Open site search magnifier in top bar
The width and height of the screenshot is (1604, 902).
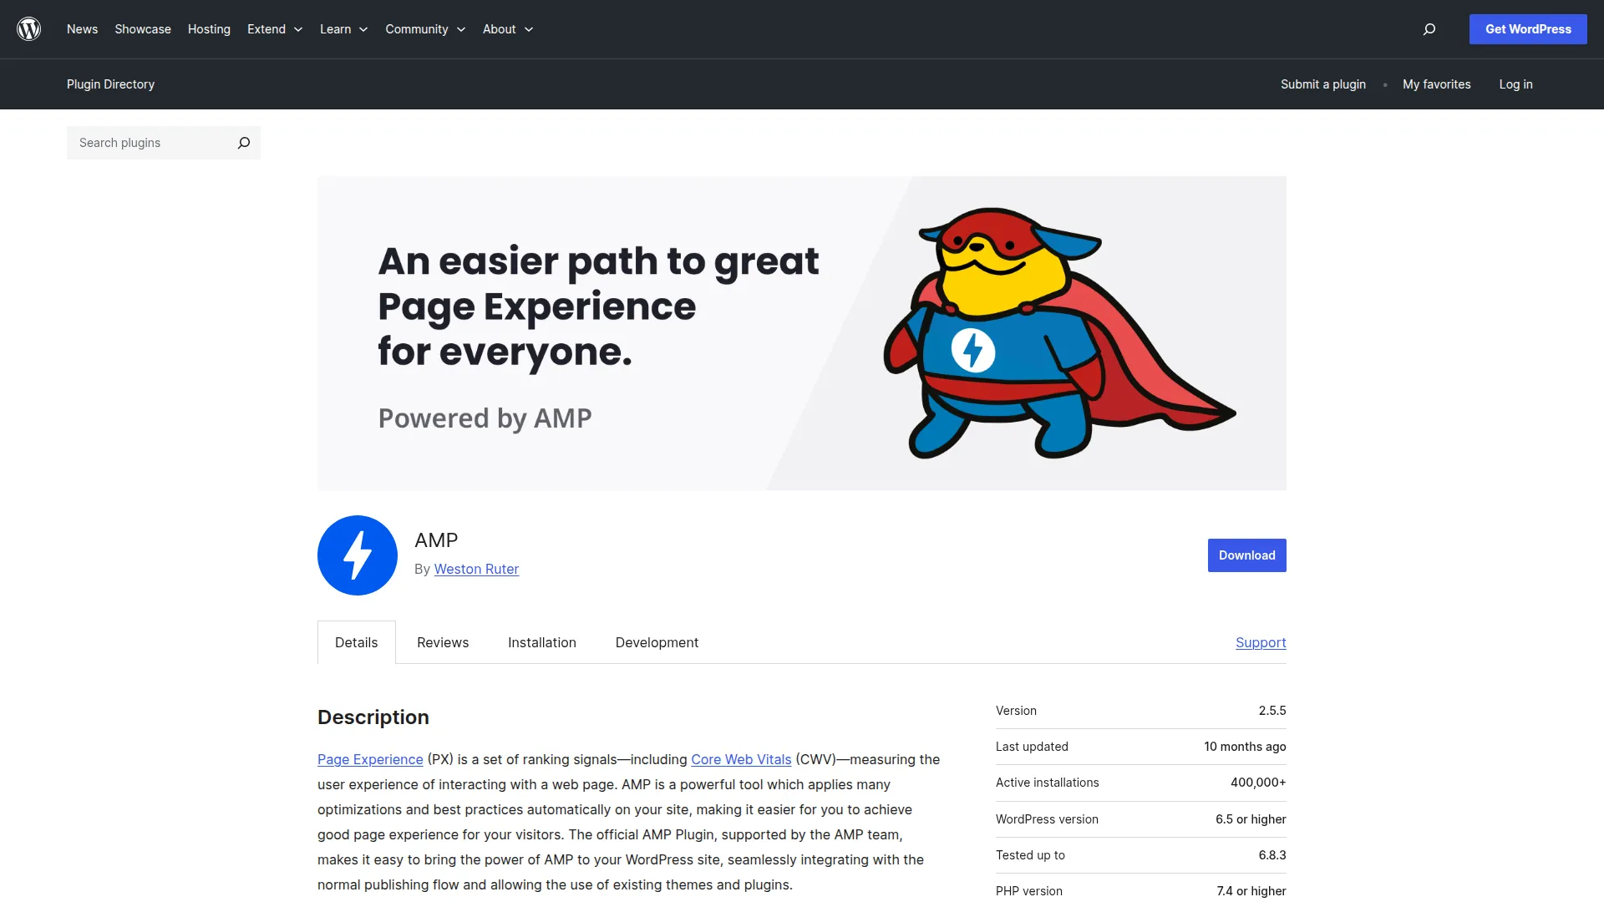pyautogui.click(x=1429, y=29)
